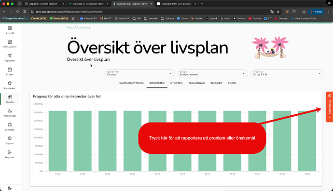Open the WP bookmarks folder
This screenshot has width=333, height=191.
pos(137,18)
